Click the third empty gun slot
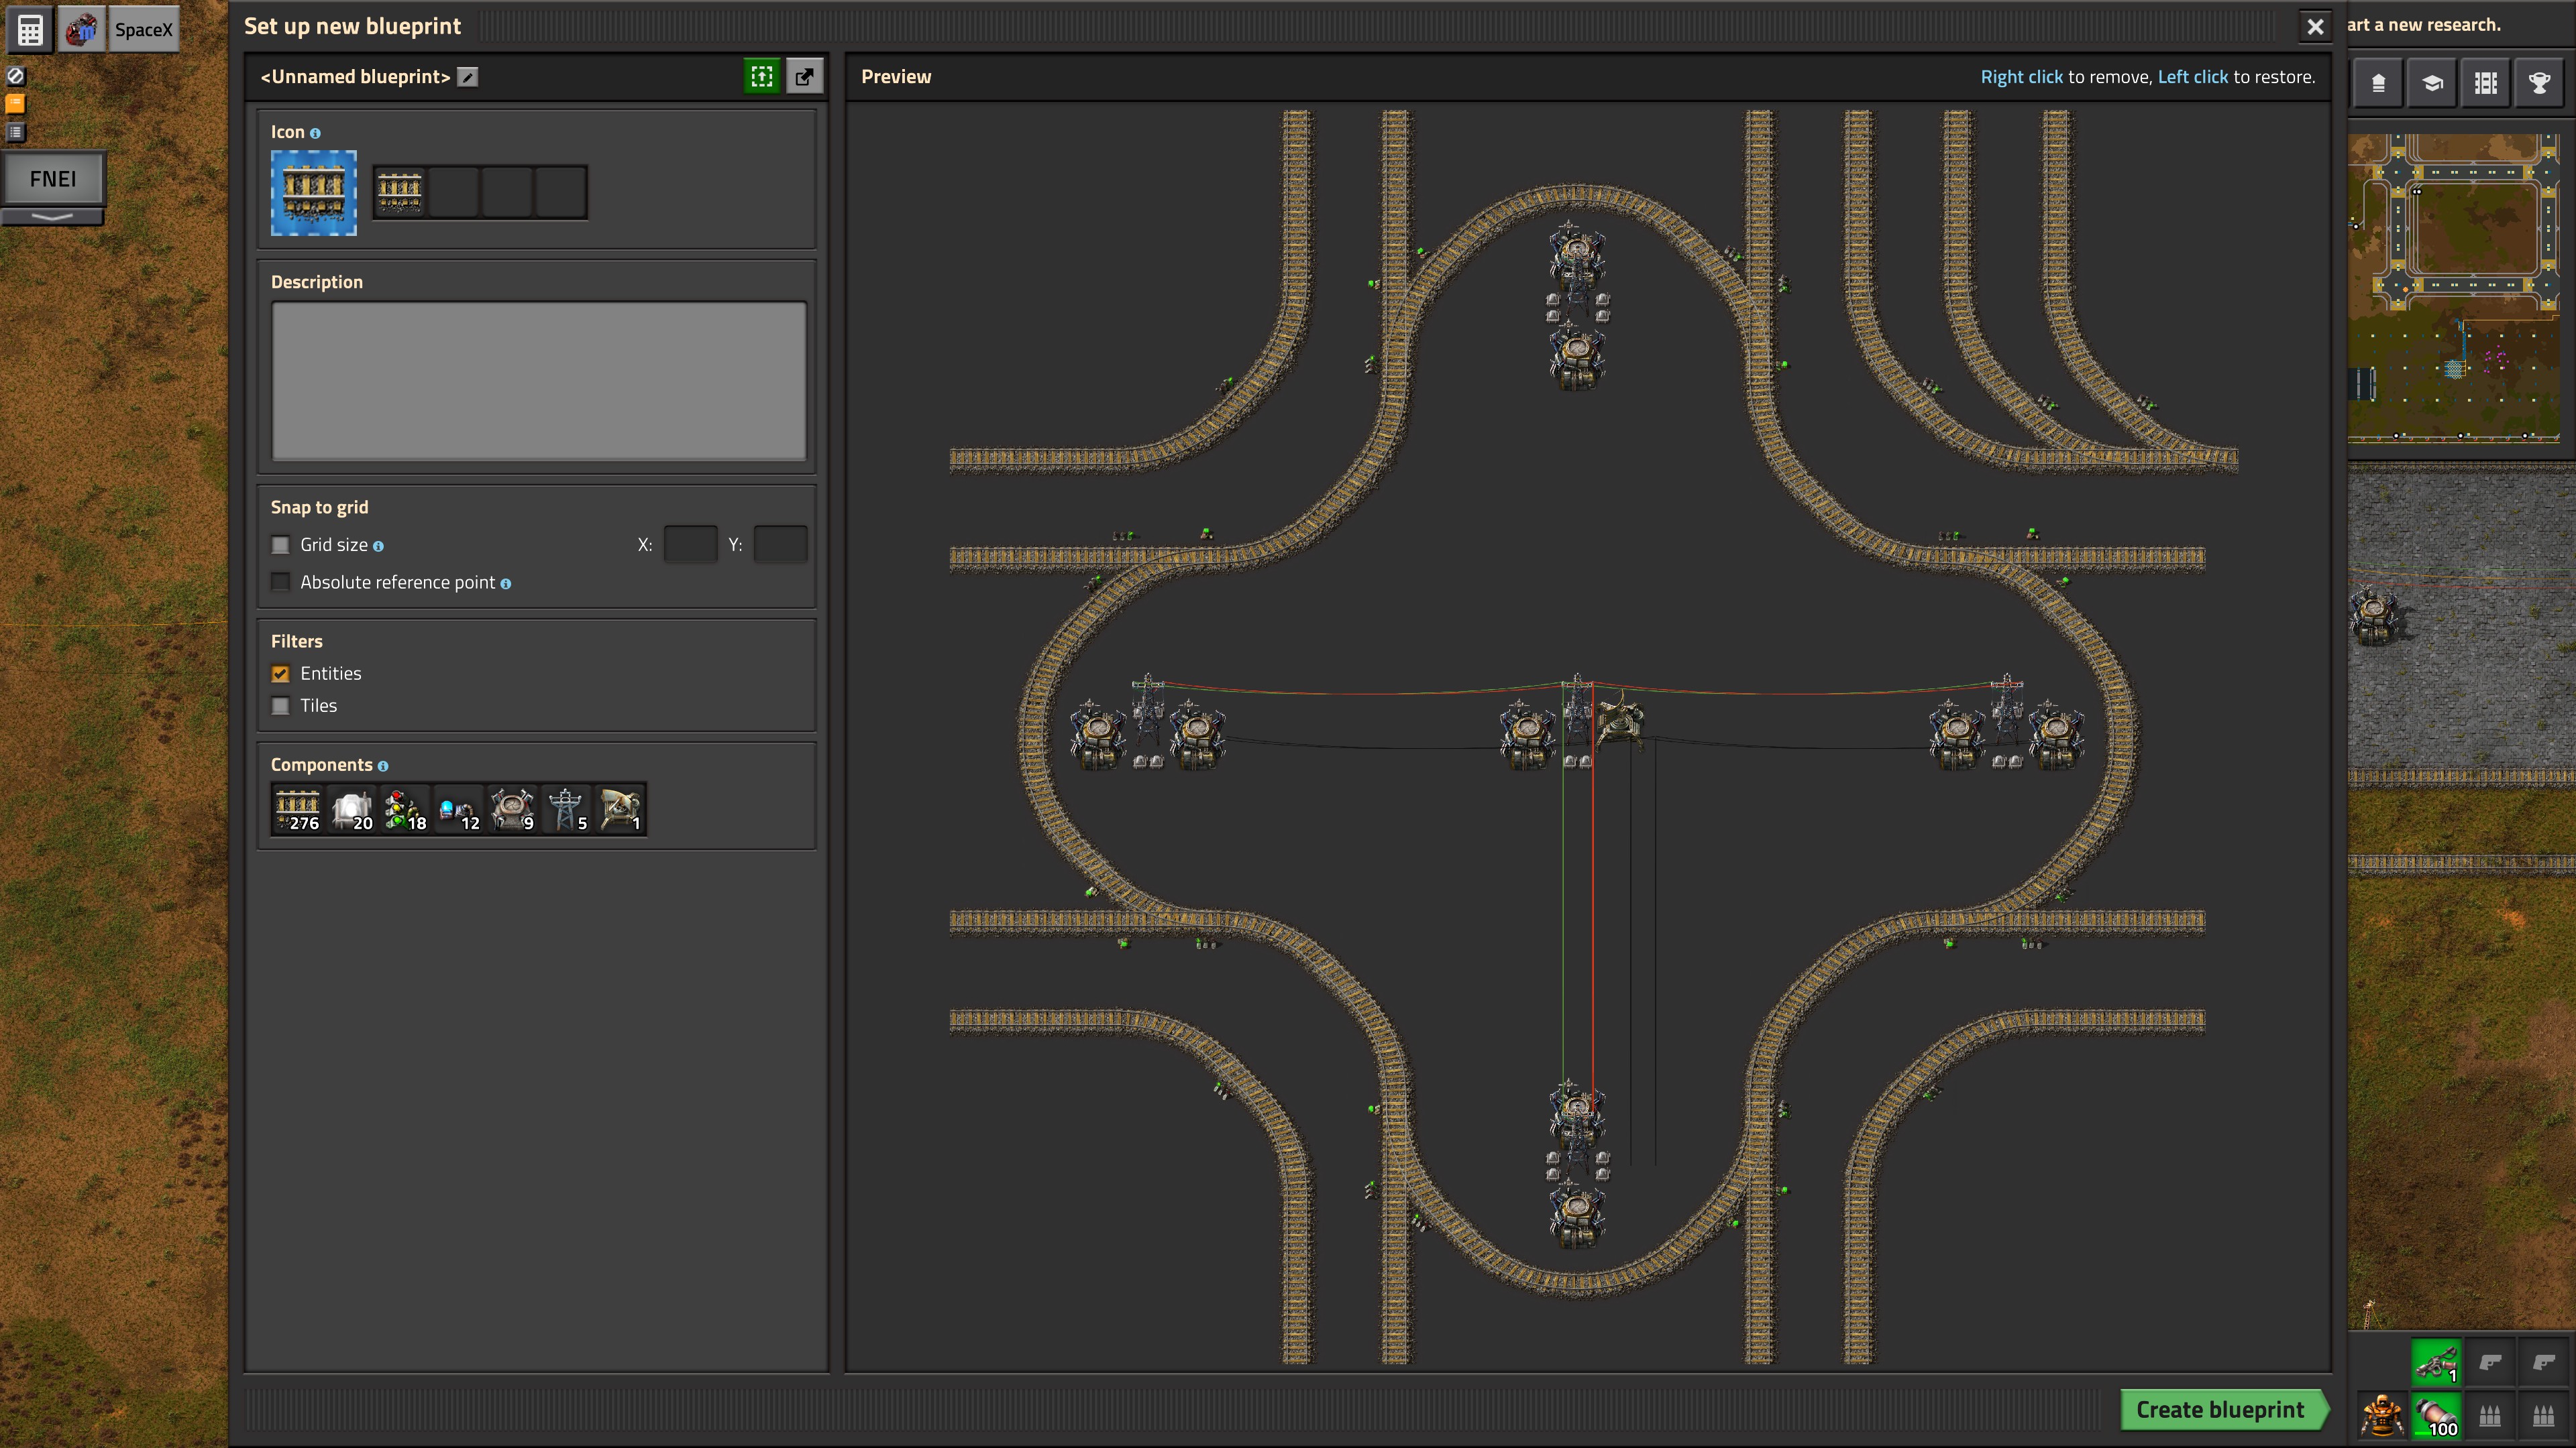This screenshot has width=2576, height=1448. [x=2543, y=1362]
